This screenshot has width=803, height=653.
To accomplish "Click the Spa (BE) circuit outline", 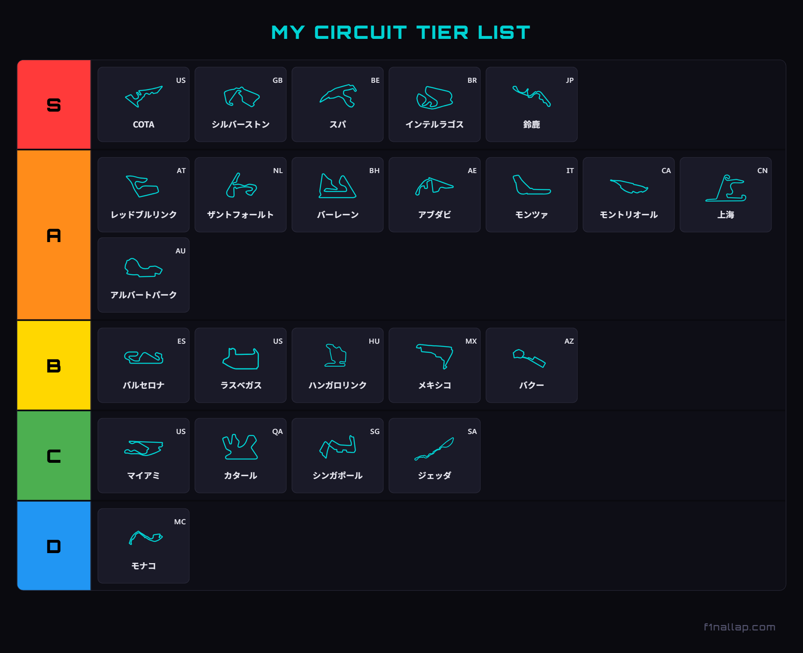I will click(x=338, y=96).
